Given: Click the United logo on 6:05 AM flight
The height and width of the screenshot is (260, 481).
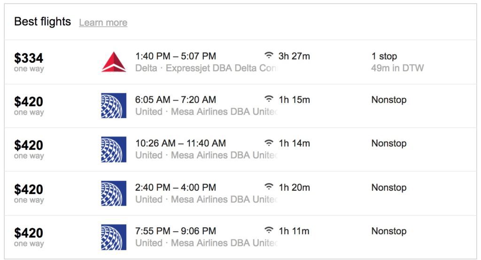Looking at the screenshot, I should [x=114, y=105].
